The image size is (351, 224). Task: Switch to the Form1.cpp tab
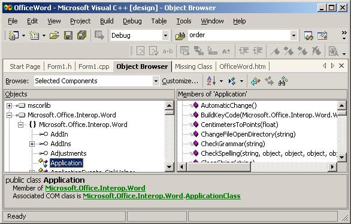(x=94, y=66)
